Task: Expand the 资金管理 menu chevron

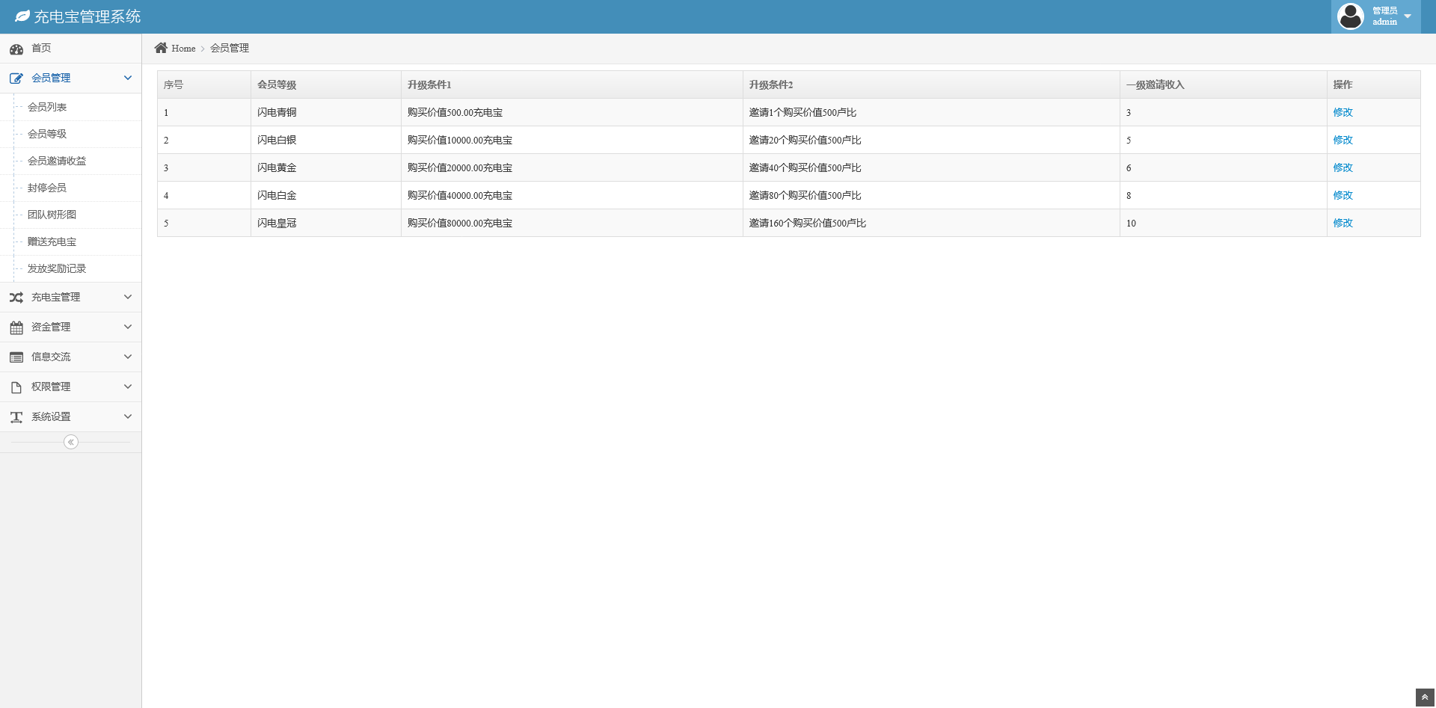Action: click(x=128, y=327)
